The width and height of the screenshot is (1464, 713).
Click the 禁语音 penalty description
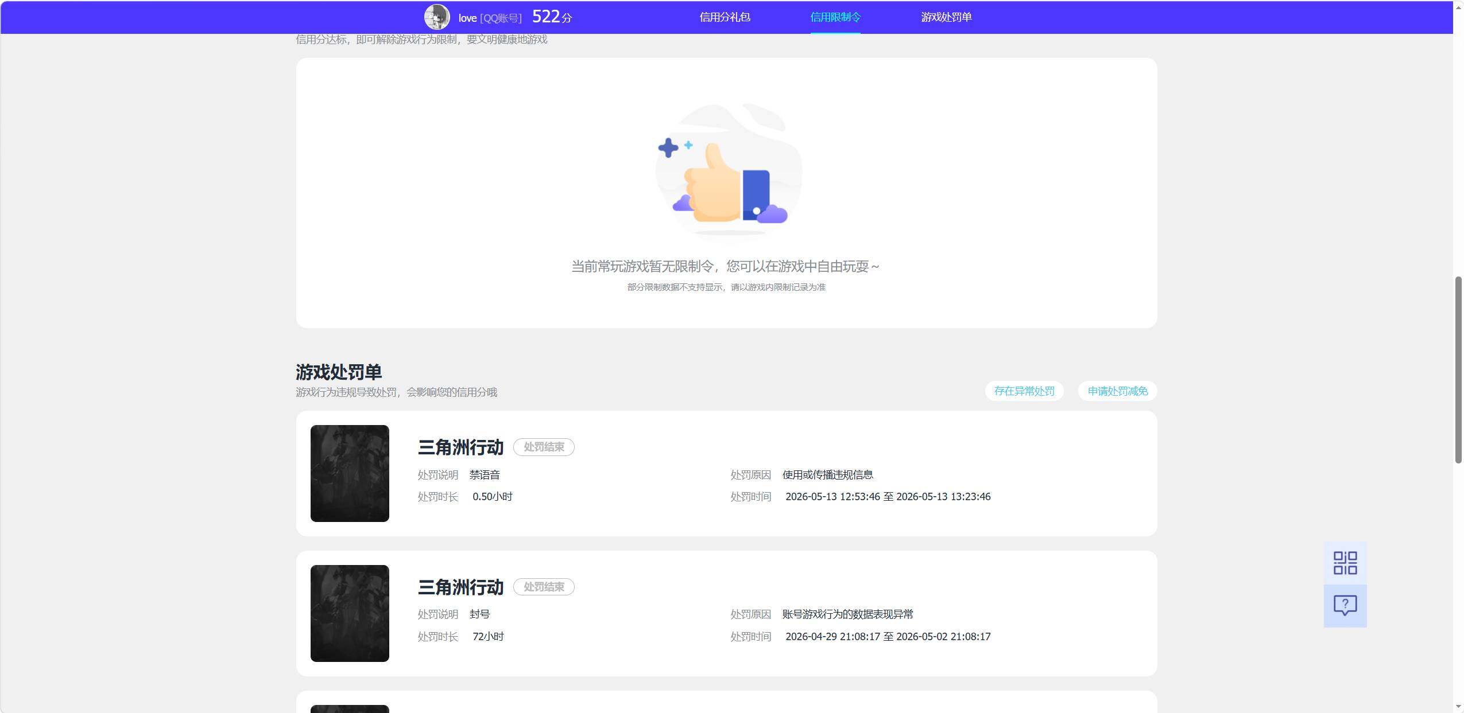coord(485,475)
